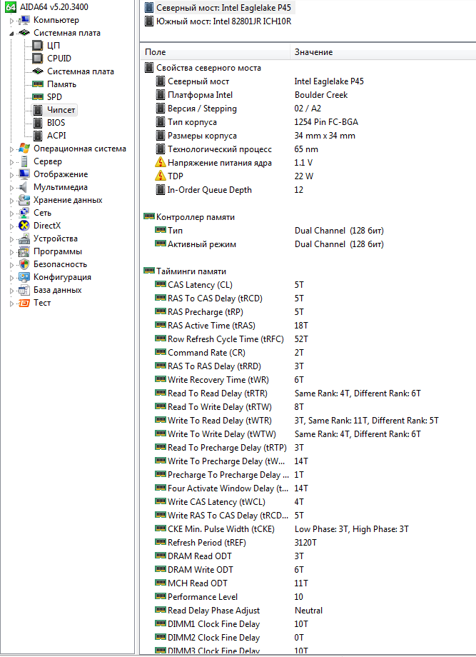Expand the Хранение данных node
The image size is (476, 657).
coord(11,201)
